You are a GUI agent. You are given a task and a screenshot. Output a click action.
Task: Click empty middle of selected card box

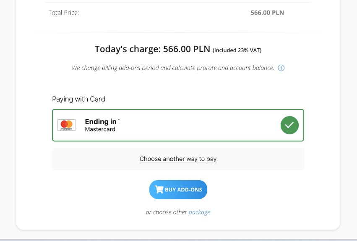tap(197, 125)
